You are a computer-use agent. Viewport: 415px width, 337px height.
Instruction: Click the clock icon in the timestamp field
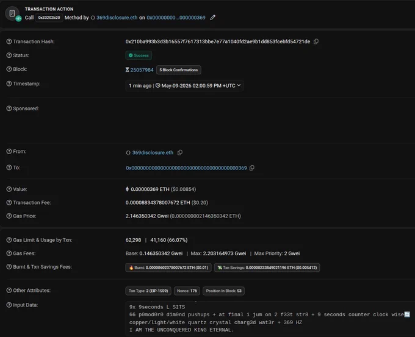157,85
